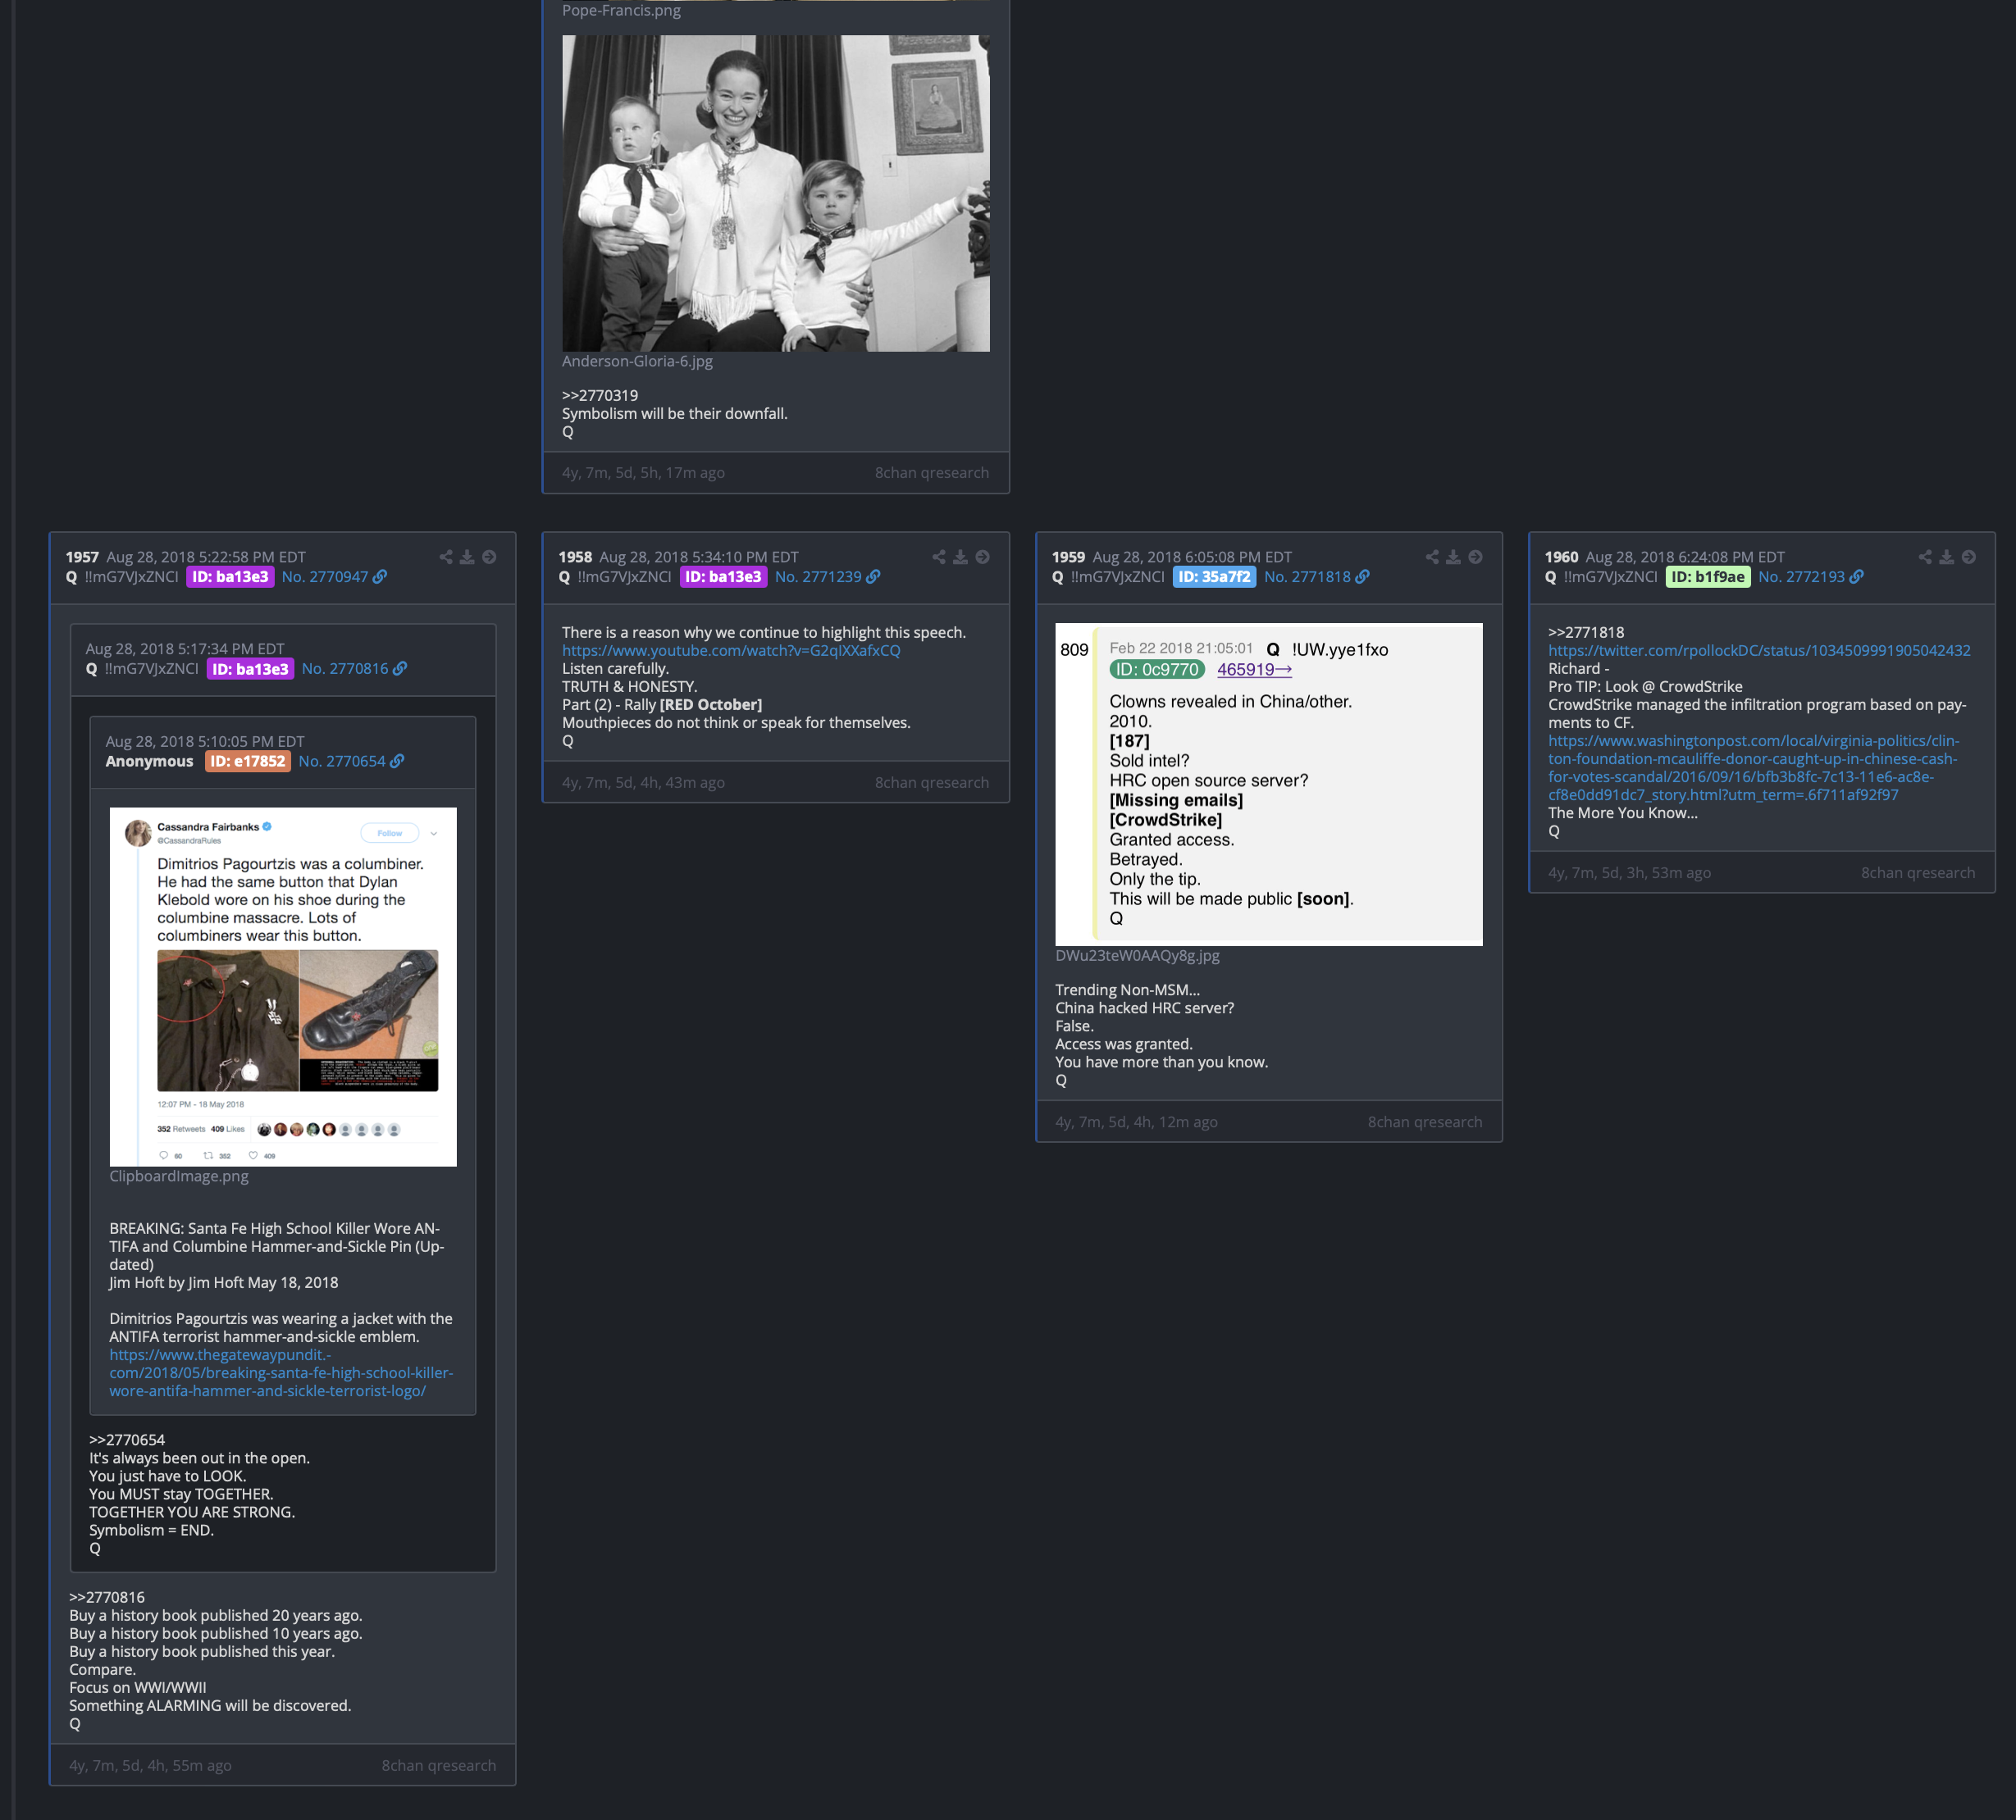
Task: Click post number 1957 heading
Action: click(82, 557)
